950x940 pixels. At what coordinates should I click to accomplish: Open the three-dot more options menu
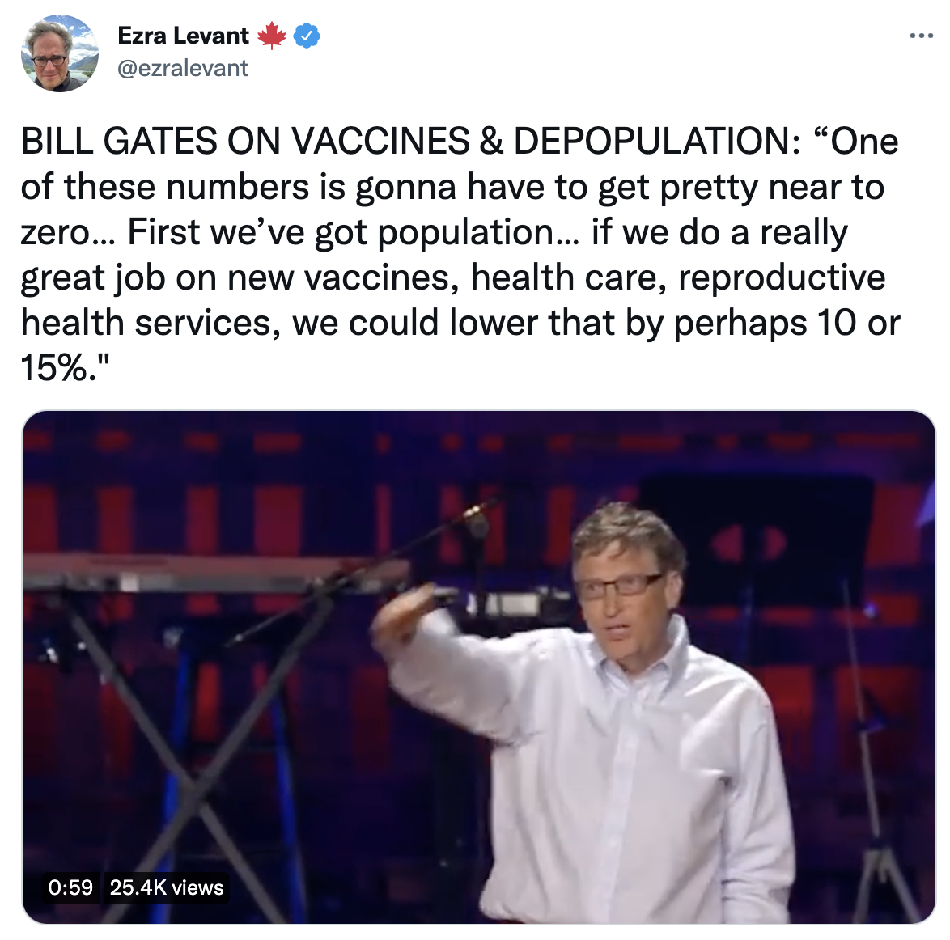(921, 36)
